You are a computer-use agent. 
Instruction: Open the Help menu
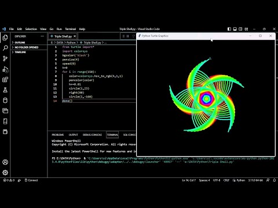click(82, 29)
